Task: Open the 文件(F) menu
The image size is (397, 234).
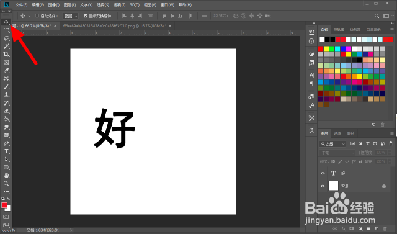Action: pos(22,5)
